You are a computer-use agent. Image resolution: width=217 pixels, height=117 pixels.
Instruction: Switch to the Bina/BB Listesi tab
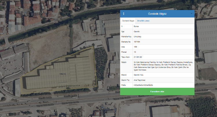(x=143, y=21)
